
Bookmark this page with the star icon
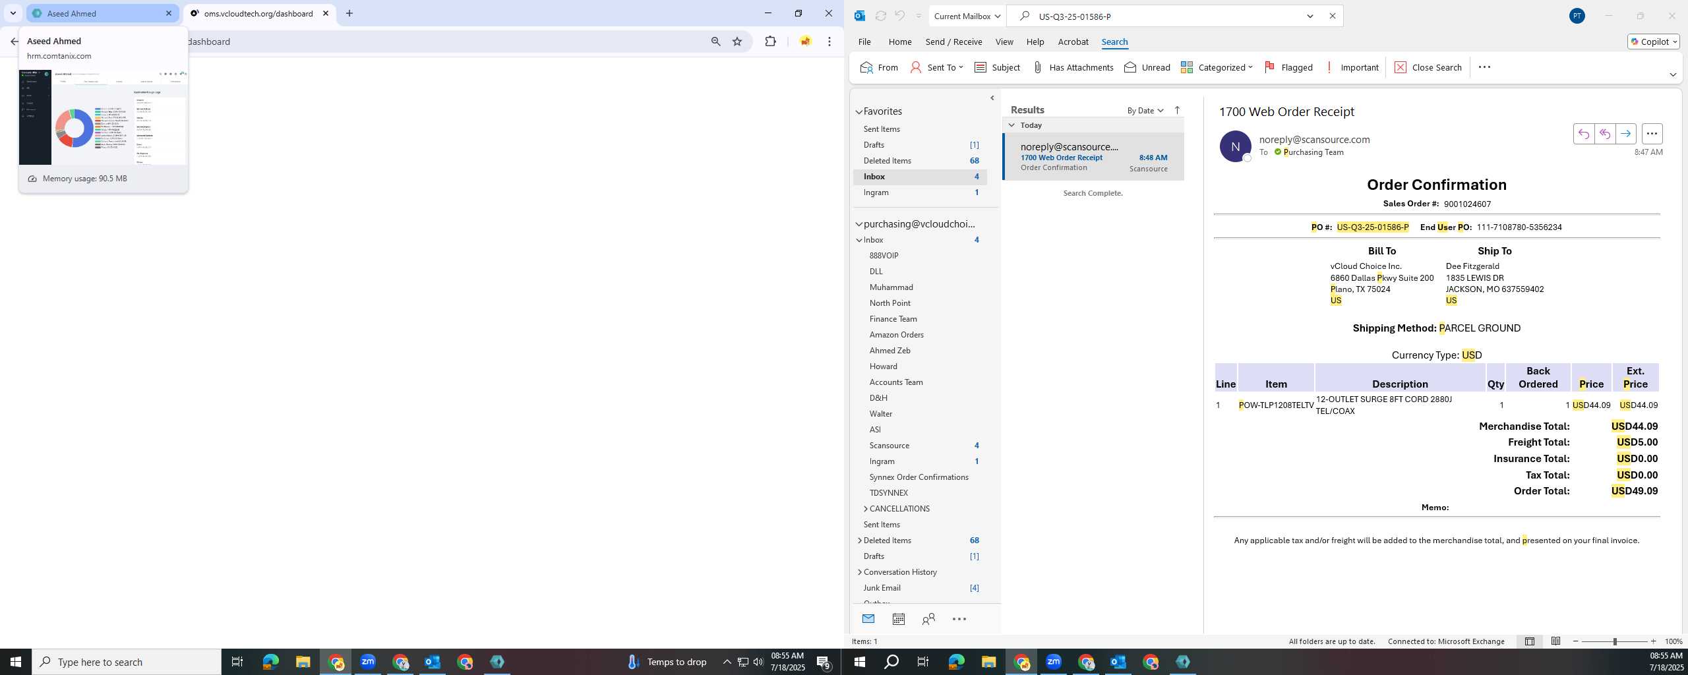[737, 42]
